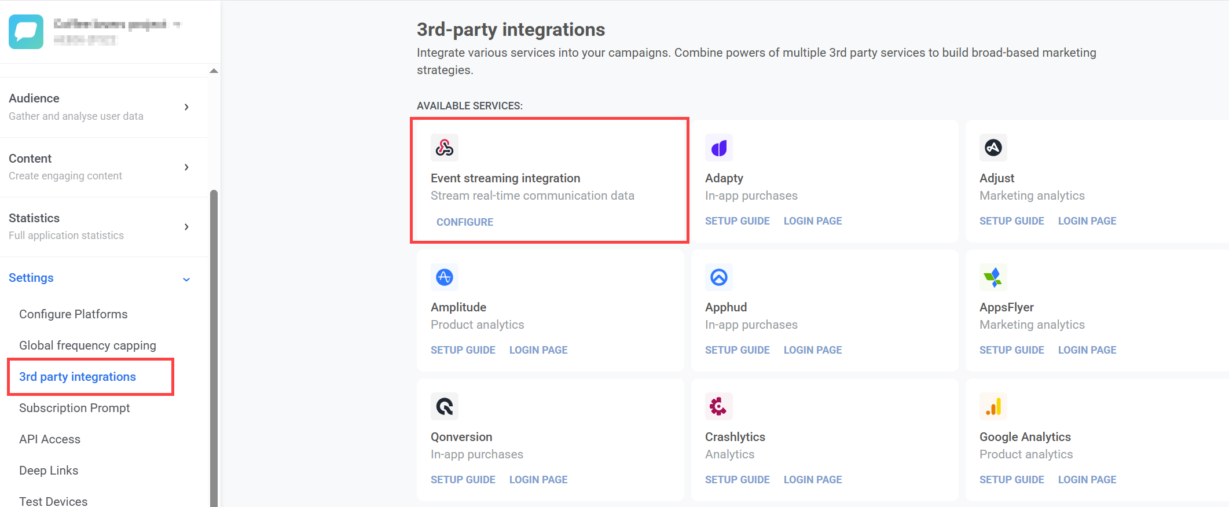Click the Google Analytics logo icon

[993, 406]
